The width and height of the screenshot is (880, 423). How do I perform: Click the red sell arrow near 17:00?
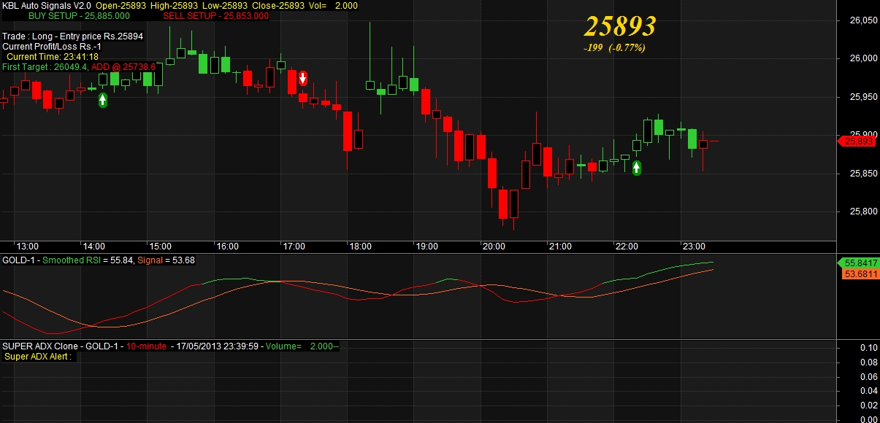302,78
